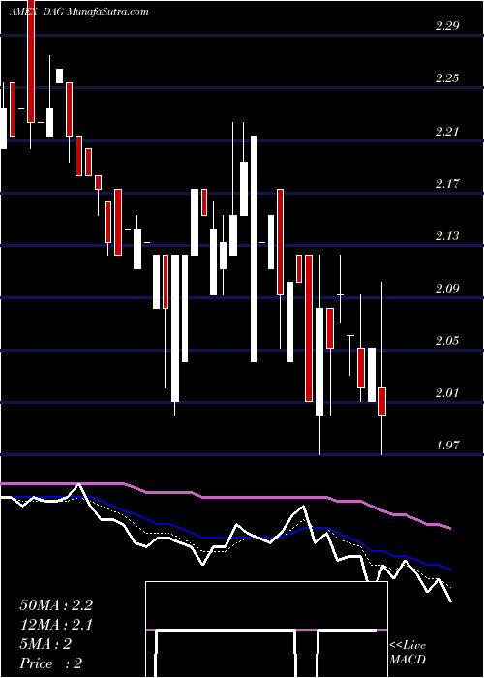The image size is (484, 678).
Task: Click the '5MA : 2' readout
Action: pyautogui.click(x=45, y=644)
